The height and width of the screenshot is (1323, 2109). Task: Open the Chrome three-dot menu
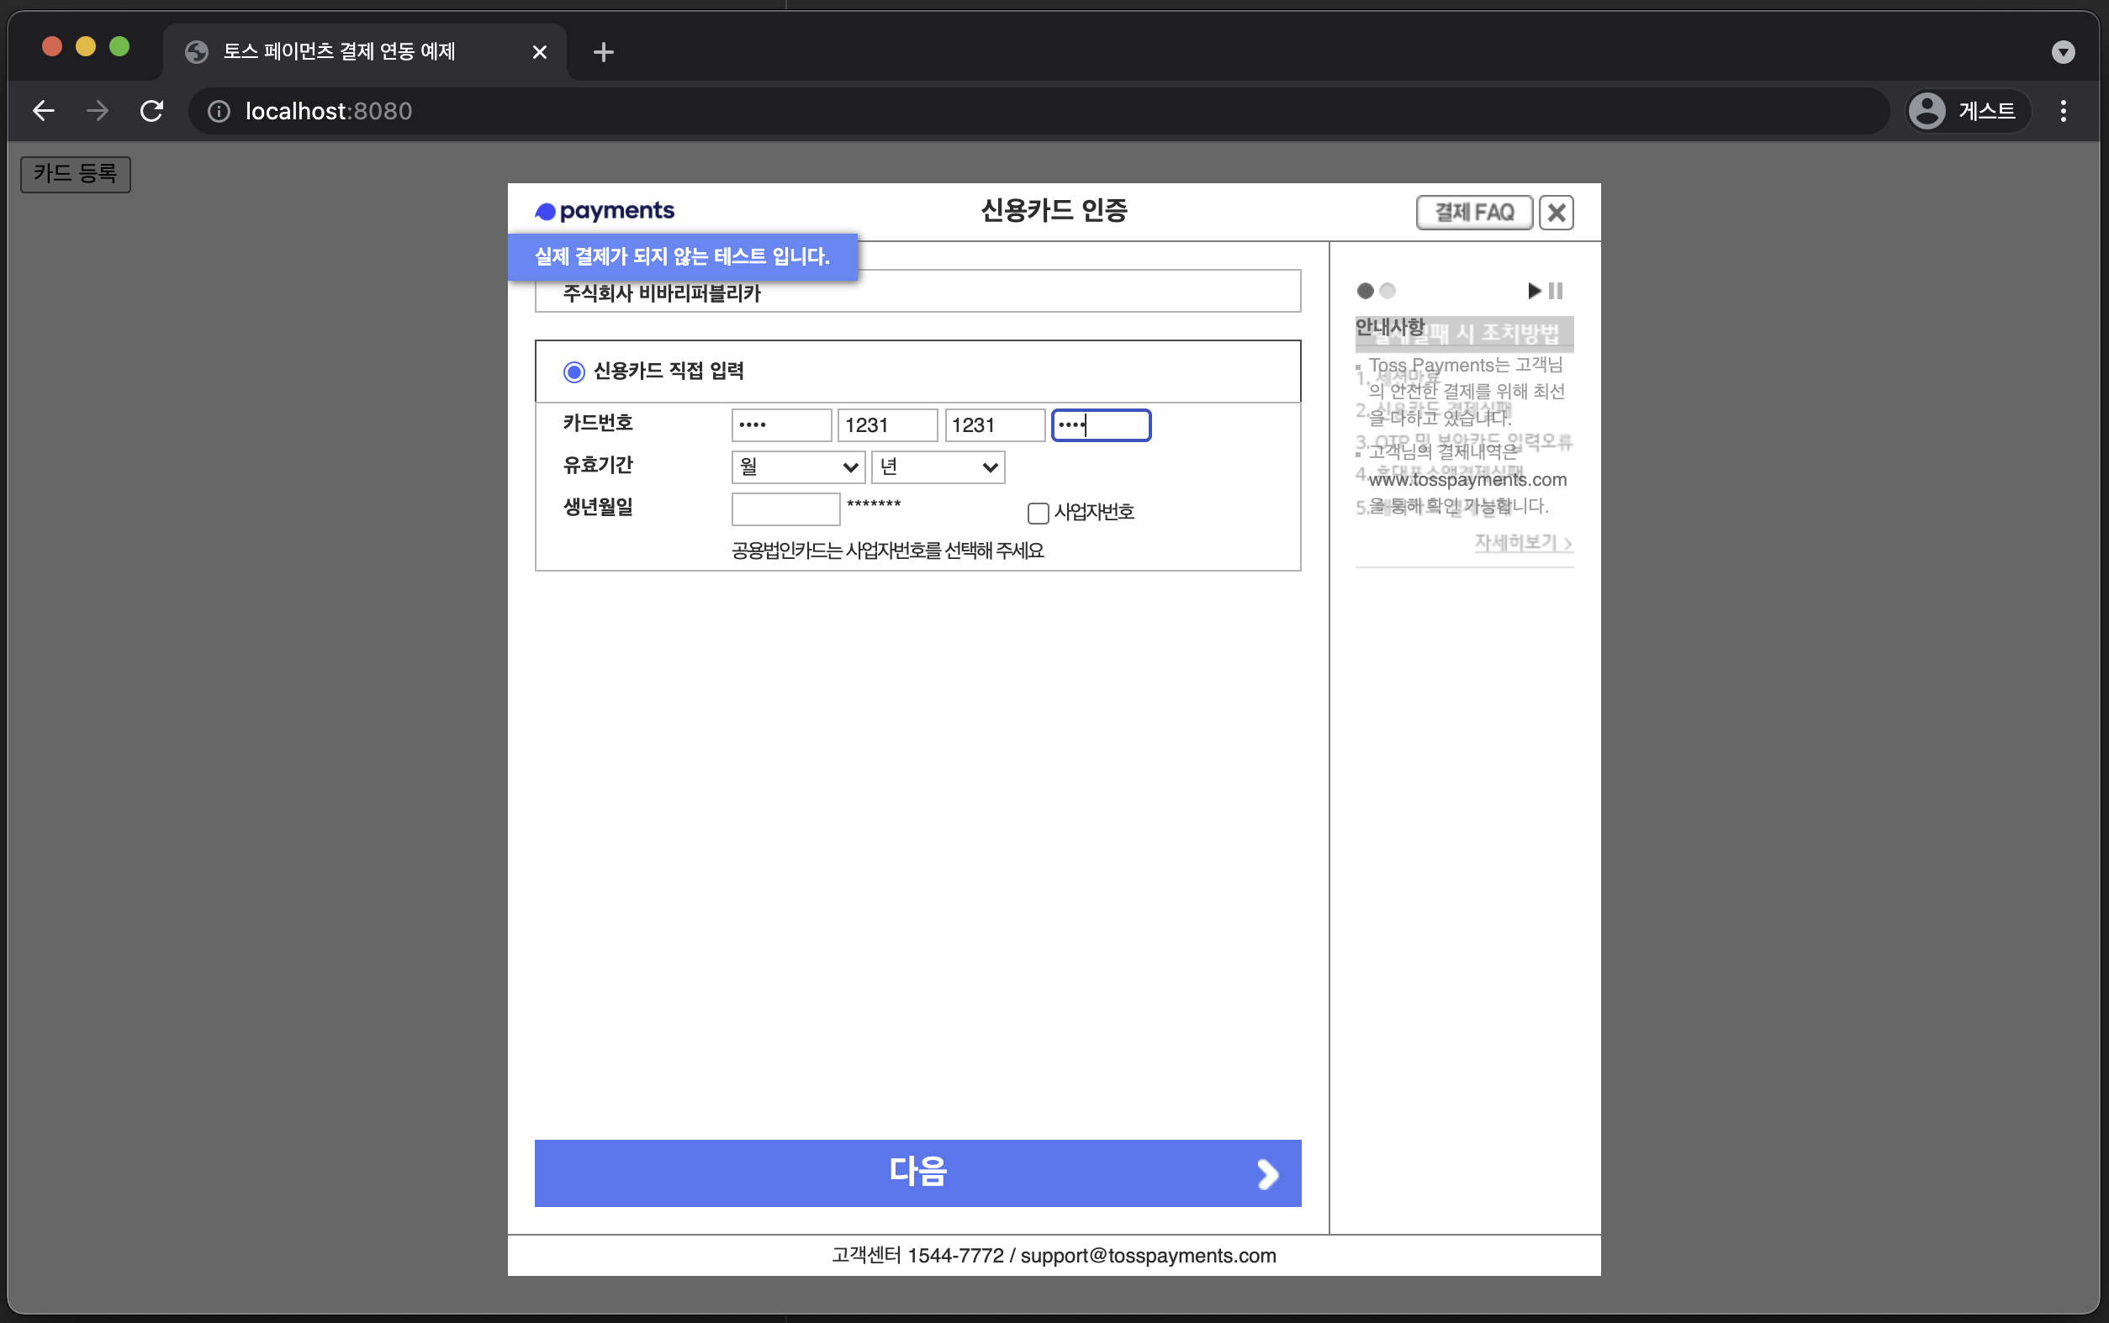pos(2063,111)
